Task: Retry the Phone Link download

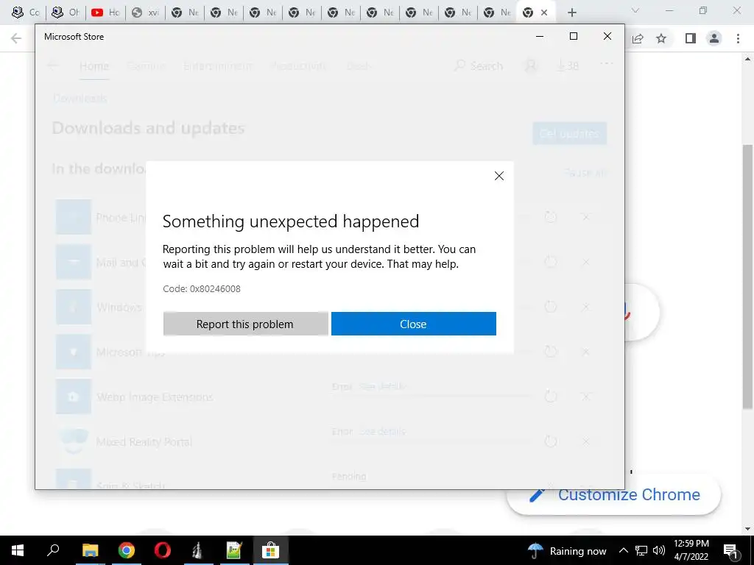Action: click(551, 217)
